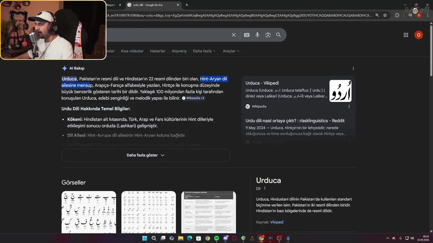
Task: Open the first Urdu alphabet image result
Action: 89,212
